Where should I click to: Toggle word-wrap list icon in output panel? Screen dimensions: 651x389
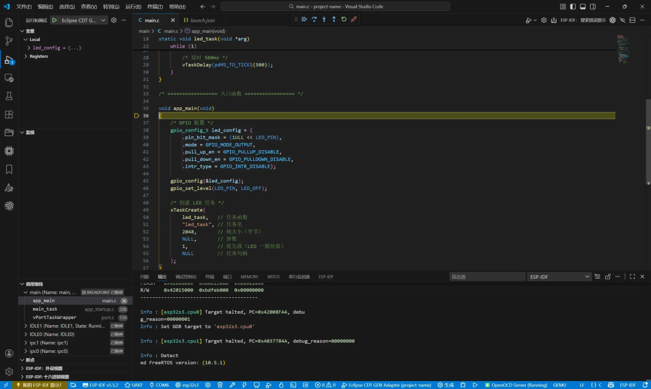[x=597, y=276]
